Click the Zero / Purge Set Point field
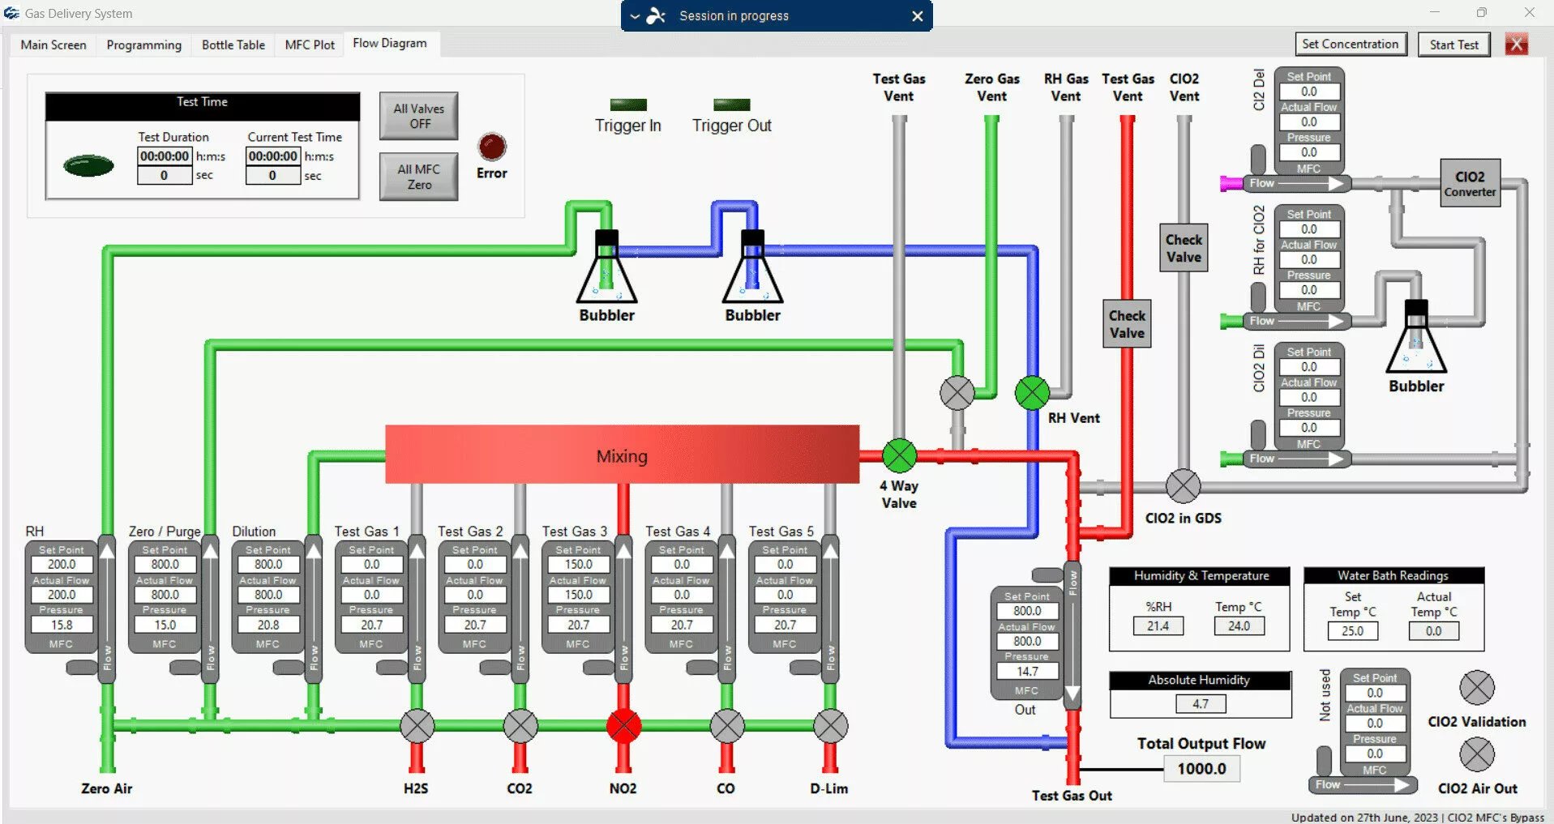 [x=165, y=564]
